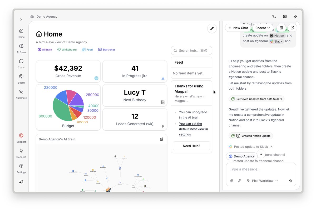Click the Jira logo on In Progress card
This screenshot has width=316, height=210.
[x=163, y=78]
